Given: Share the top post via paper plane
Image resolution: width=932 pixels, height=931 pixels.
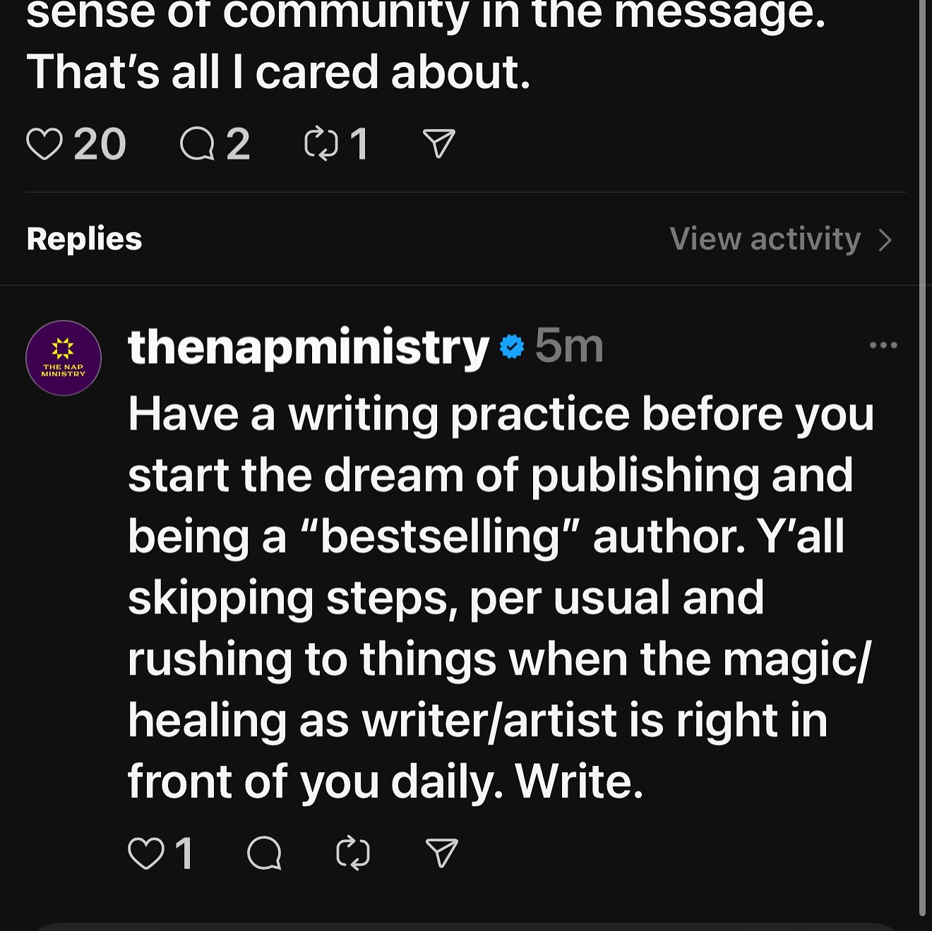Looking at the screenshot, I should (x=438, y=144).
